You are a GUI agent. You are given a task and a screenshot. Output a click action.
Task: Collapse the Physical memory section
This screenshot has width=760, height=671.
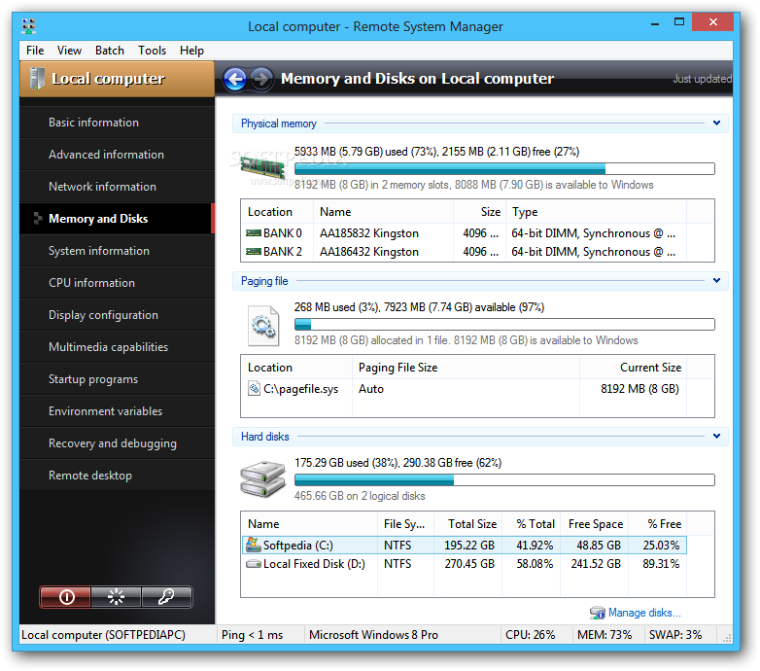pyautogui.click(x=716, y=124)
